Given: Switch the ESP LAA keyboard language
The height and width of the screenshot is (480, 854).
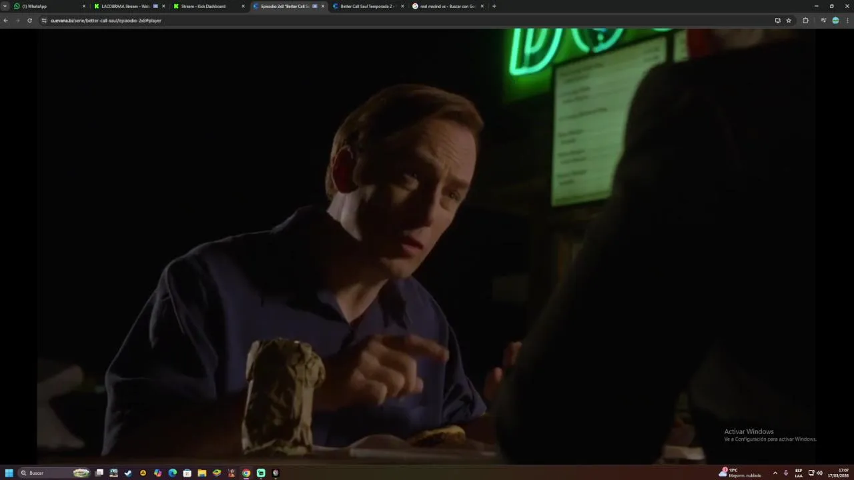Looking at the screenshot, I should pyautogui.click(x=799, y=473).
